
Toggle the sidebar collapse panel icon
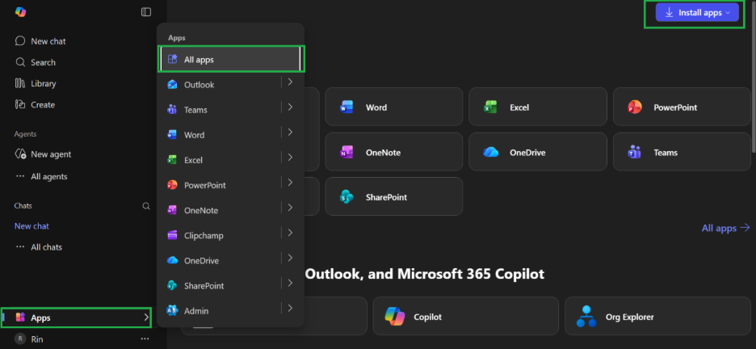point(146,12)
